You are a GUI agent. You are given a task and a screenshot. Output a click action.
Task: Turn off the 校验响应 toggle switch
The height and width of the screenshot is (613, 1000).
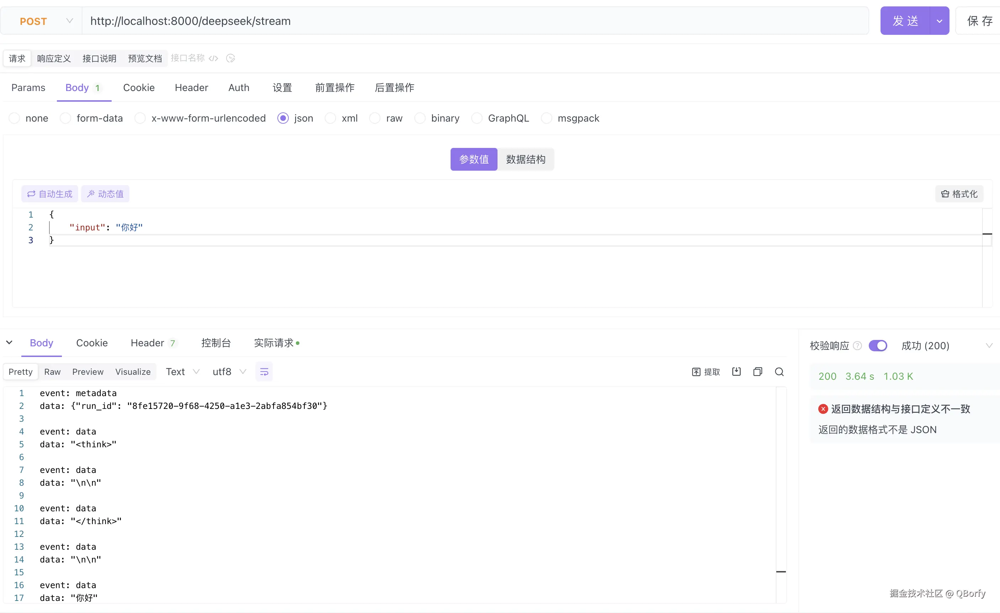pos(877,346)
